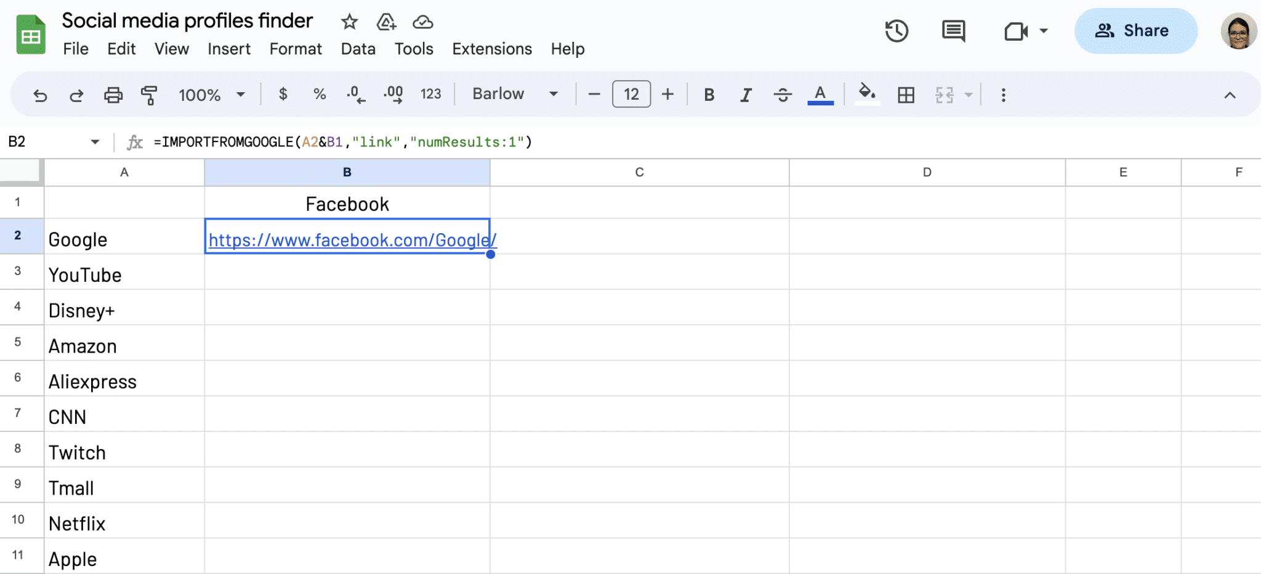Image resolution: width=1261 pixels, height=574 pixels.
Task: Star this spreadsheet document
Action: [x=349, y=22]
